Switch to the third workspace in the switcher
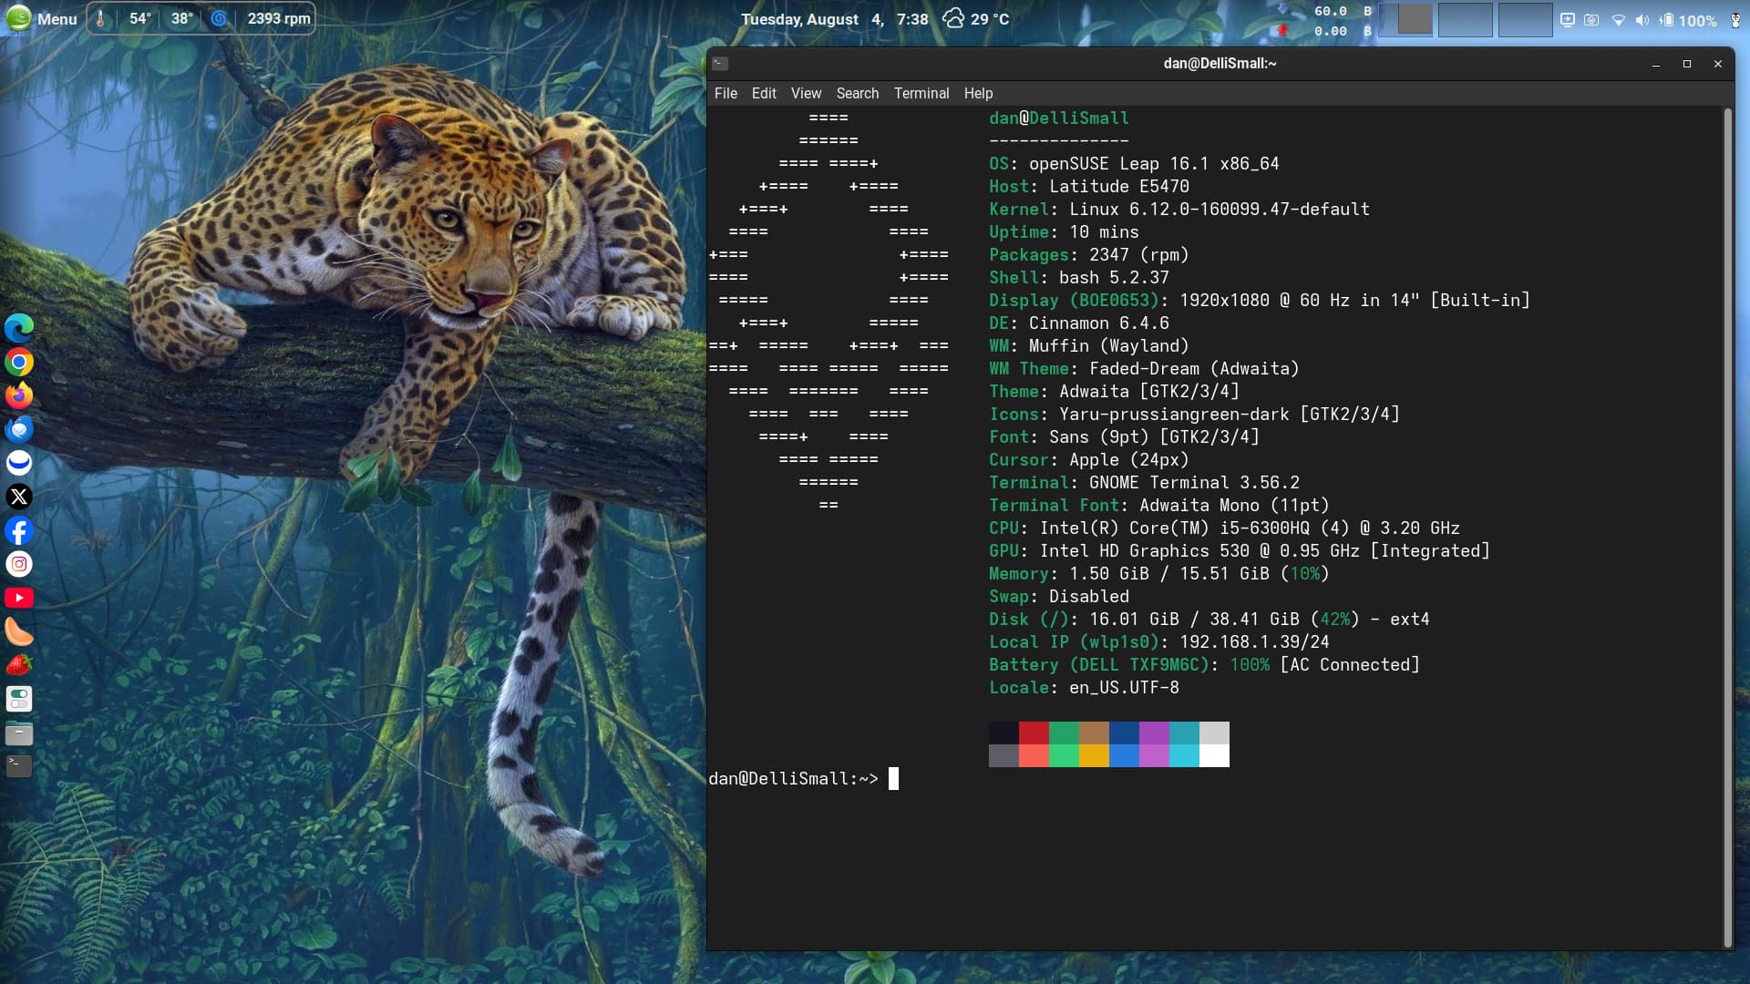Screen dimensions: 1750x984 [1525, 19]
